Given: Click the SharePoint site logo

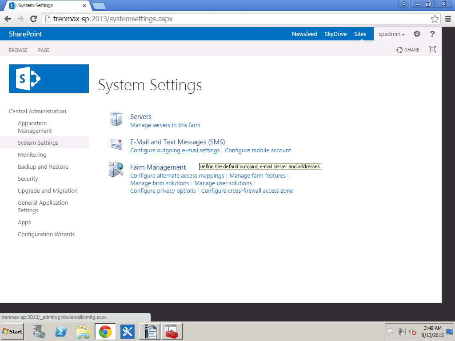Looking at the screenshot, I should coord(49,79).
